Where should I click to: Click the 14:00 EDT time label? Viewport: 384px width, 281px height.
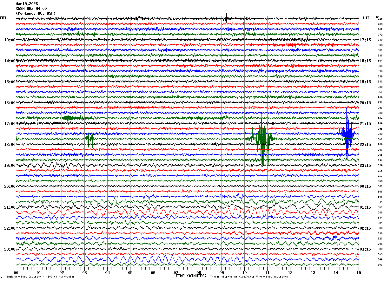(x=10, y=61)
